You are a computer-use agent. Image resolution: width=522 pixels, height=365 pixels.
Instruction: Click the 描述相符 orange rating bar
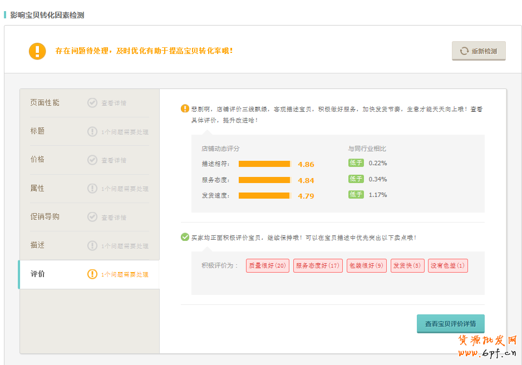[264, 164]
